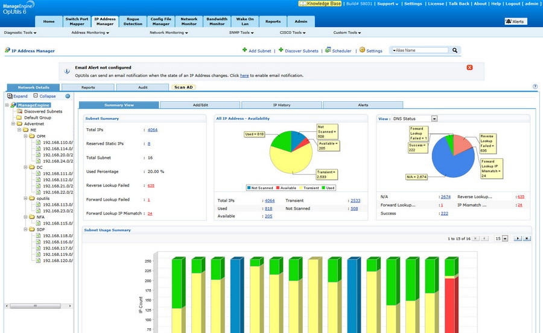Click the magnifier search icon
The height and width of the screenshot is (333, 543).
pyautogui.click(x=456, y=51)
